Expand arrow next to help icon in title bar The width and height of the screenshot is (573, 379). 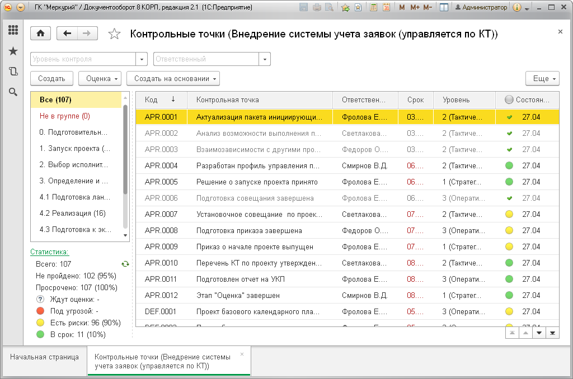pos(527,8)
